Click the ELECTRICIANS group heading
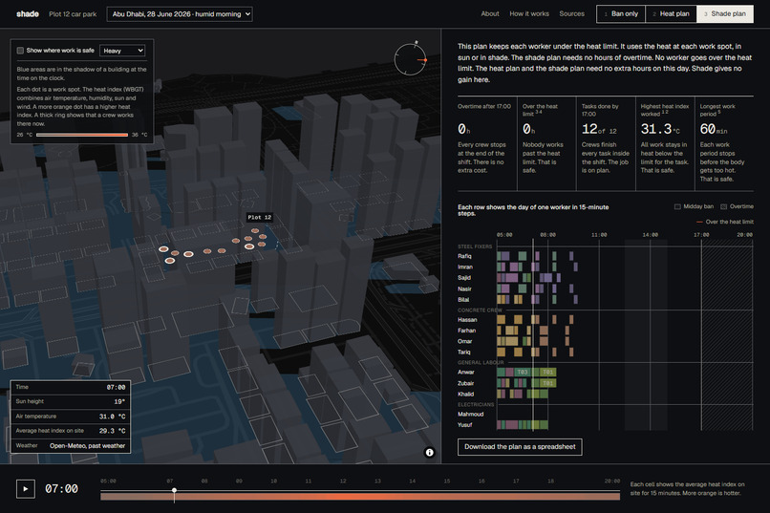The width and height of the screenshot is (770, 513). pyautogui.click(x=476, y=405)
